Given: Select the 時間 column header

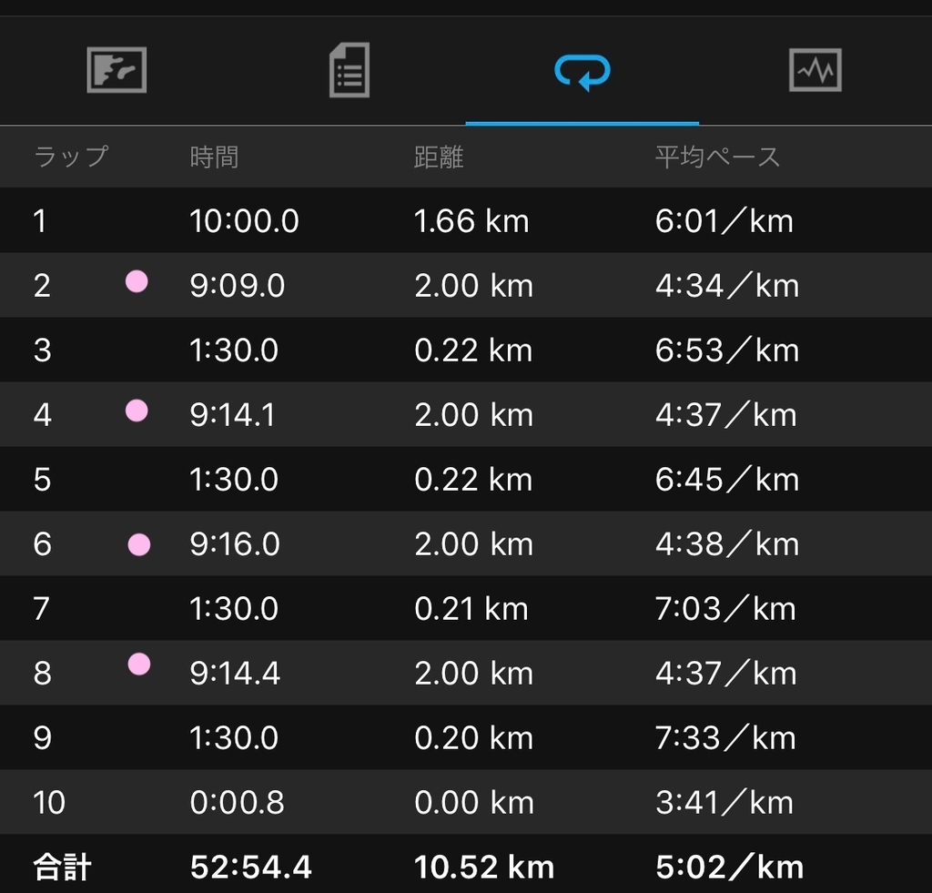Looking at the screenshot, I should coord(214,157).
